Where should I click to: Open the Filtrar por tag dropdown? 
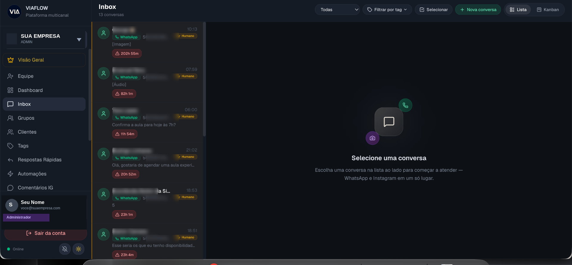click(387, 10)
